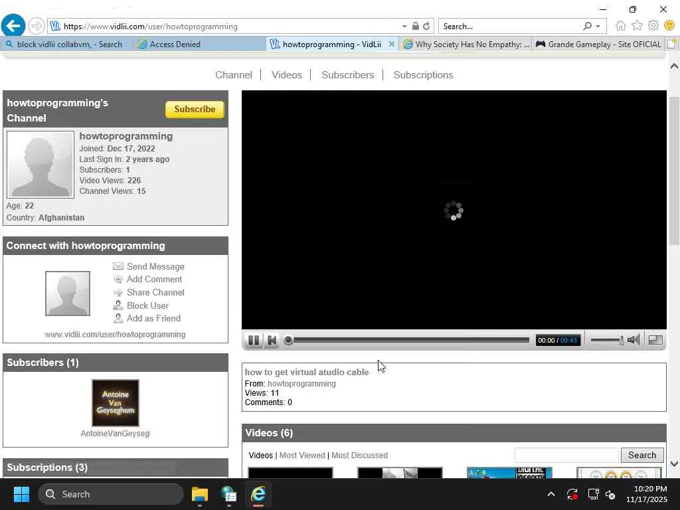Viewport: 680px width, 510px height.
Task: Click the Share Channel arrow icon
Action: click(118, 293)
